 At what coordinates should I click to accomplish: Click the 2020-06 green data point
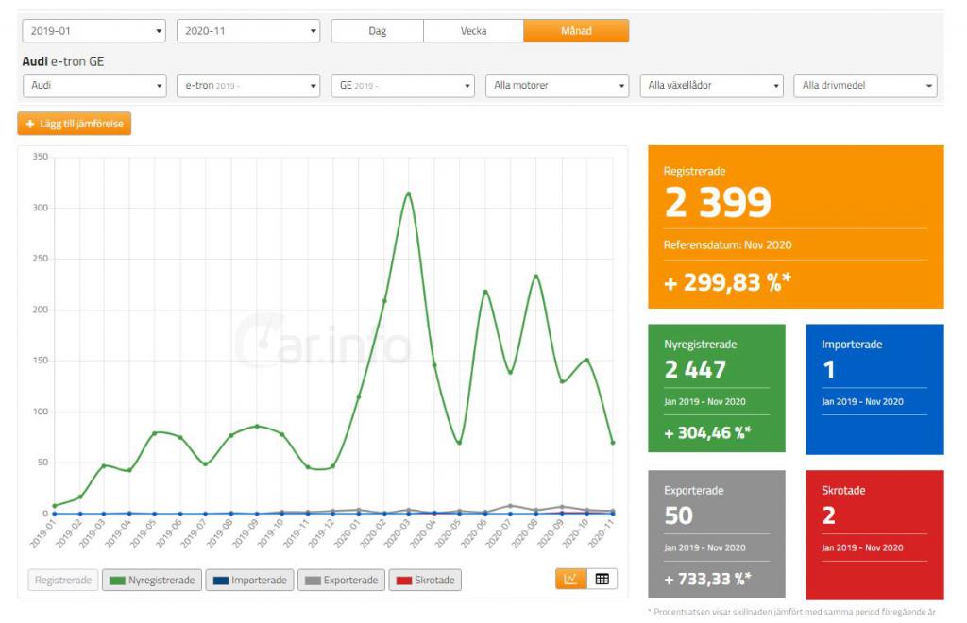[485, 292]
